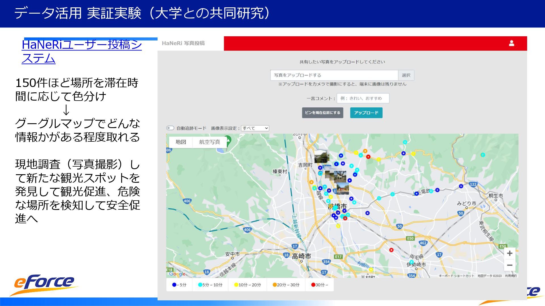The height and width of the screenshot is (306, 545).
Task: Click the アップロード button
Action: (x=366, y=112)
